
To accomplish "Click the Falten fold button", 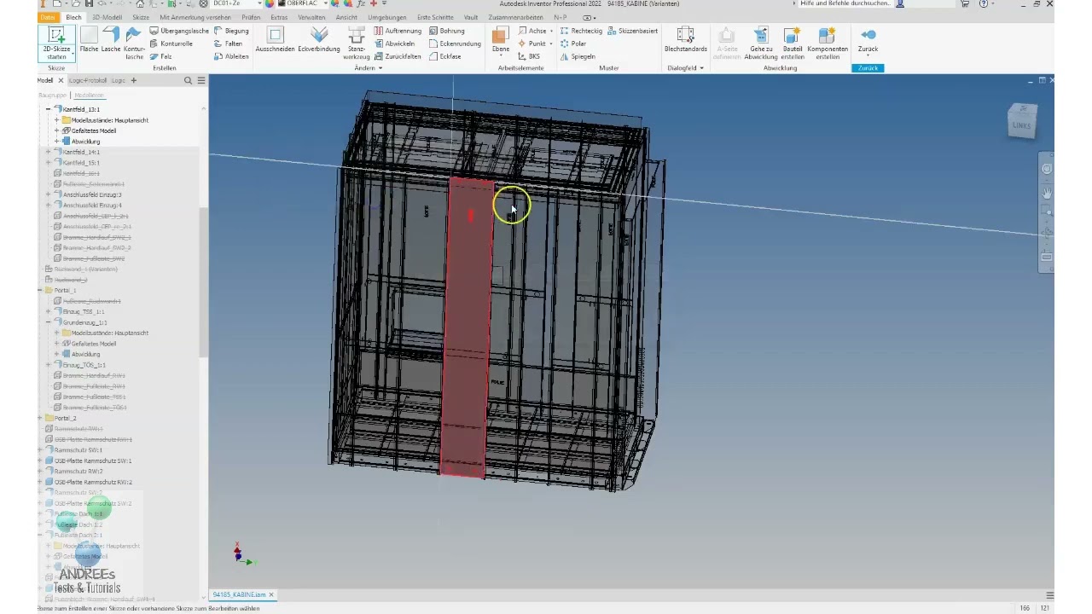I will pyautogui.click(x=229, y=43).
